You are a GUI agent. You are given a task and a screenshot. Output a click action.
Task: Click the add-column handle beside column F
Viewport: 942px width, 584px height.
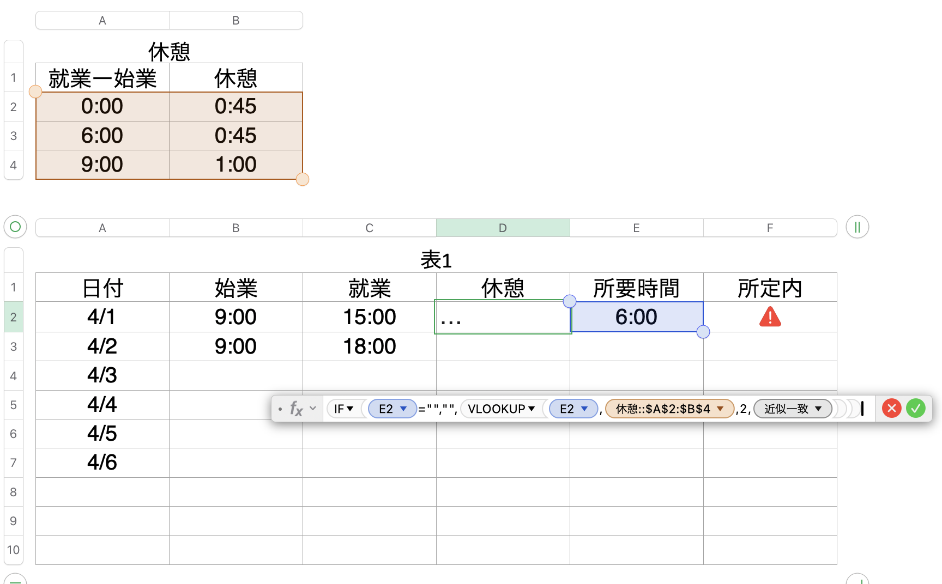pos(857,227)
